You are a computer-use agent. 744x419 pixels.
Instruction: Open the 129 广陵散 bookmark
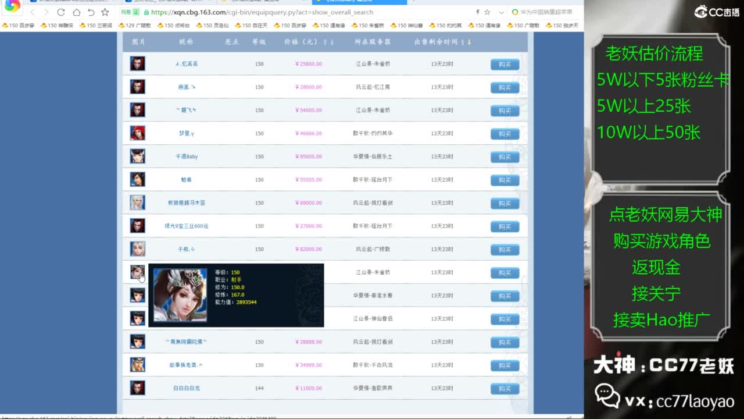[x=134, y=26]
